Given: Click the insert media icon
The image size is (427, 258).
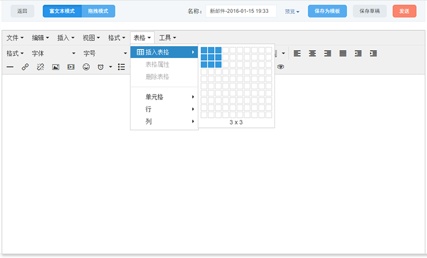Looking at the screenshot, I should [71, 66].
